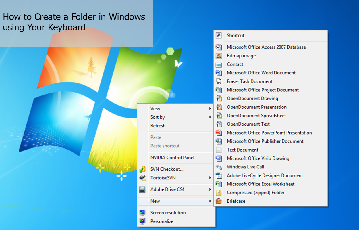This screenshot has width=359, height=230.
Task: Click the Bitmap image icon
Action: (x=219, y=56)
